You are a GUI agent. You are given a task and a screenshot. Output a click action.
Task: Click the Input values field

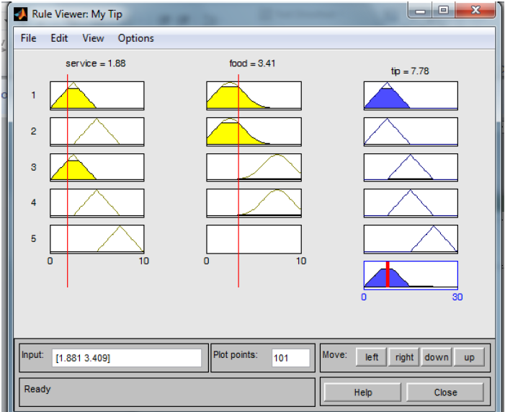[x=127, y=358]
